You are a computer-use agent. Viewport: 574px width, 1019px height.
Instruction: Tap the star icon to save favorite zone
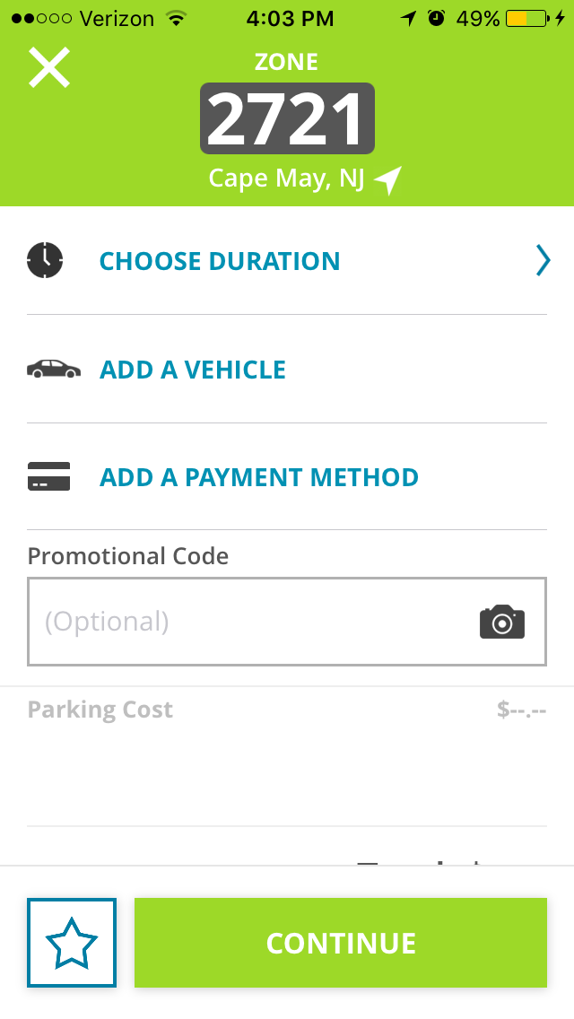tap(72, 943)
